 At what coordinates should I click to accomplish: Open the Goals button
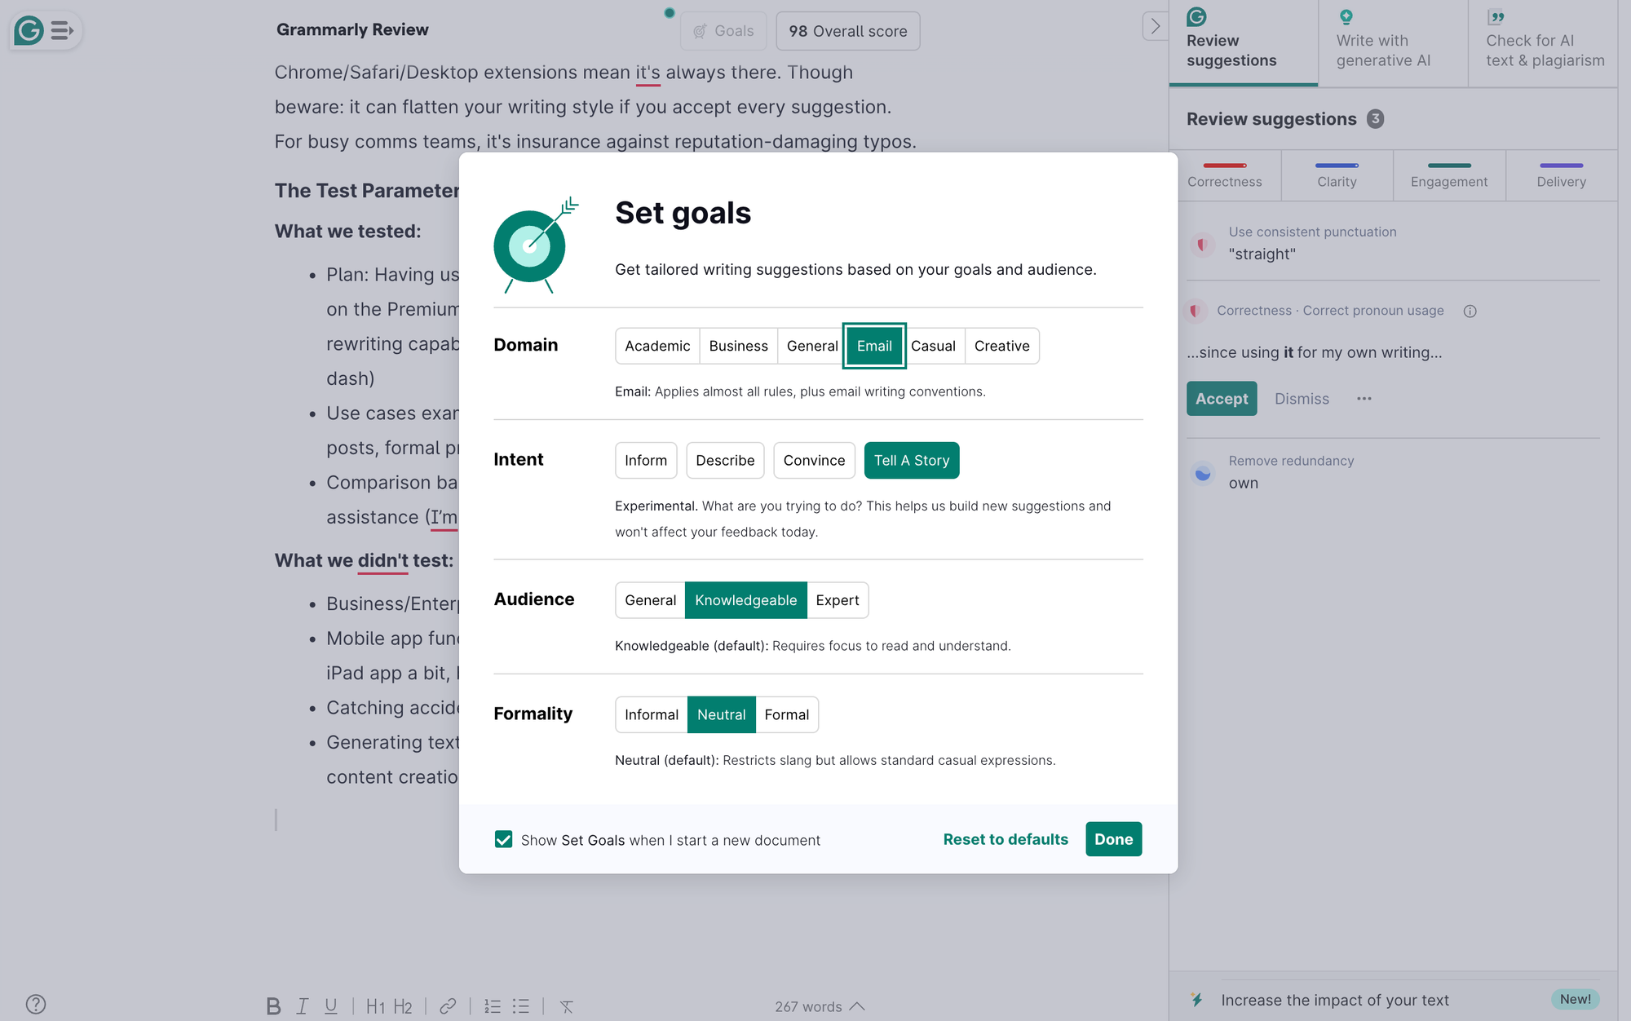pyautogui.click(x=723, y=31)
